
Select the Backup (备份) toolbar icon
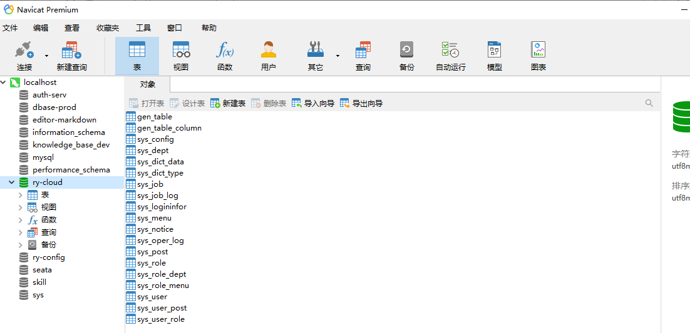(x=406, y=49)
